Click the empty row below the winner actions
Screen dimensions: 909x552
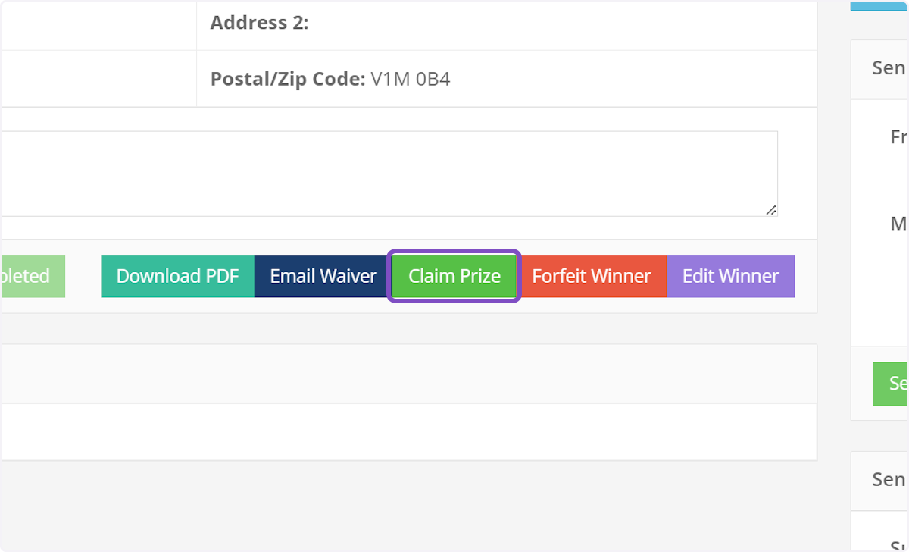click(409, 373)
